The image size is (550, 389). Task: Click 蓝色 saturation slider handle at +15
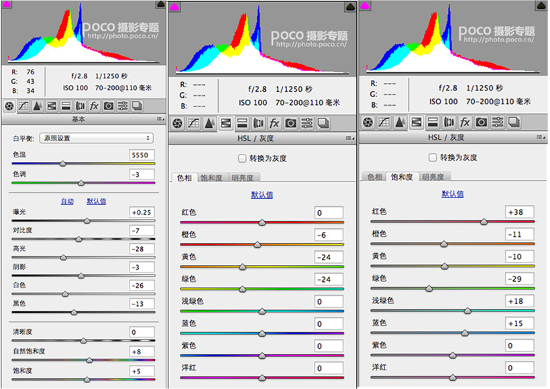pyautogui.click(x=465, y=333)
